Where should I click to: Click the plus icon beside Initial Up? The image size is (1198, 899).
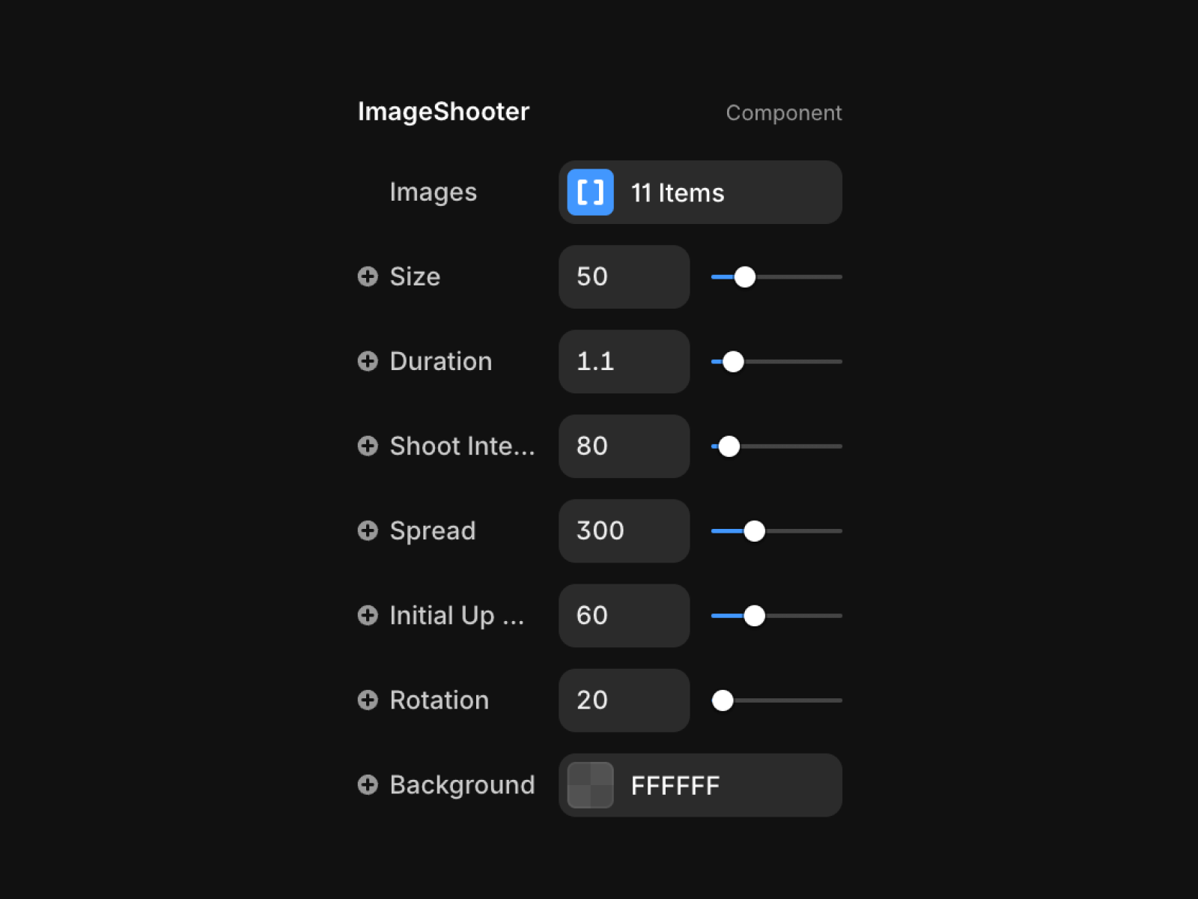[368, 615]
